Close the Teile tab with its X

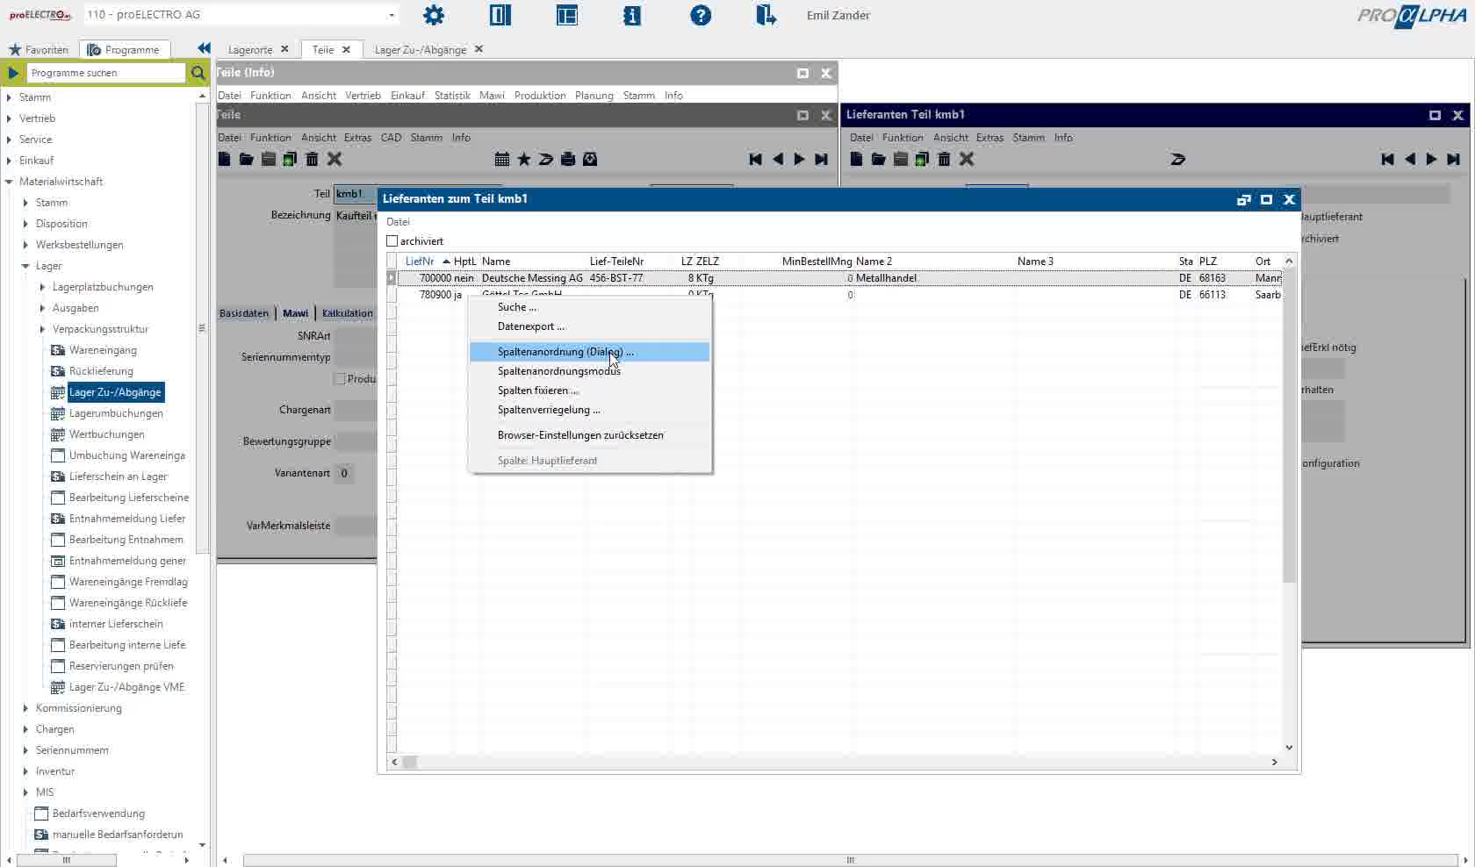coord(346,49)
